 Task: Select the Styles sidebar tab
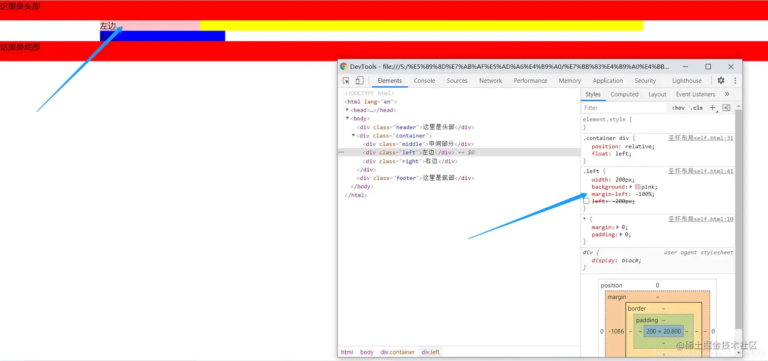click(593, 94)
